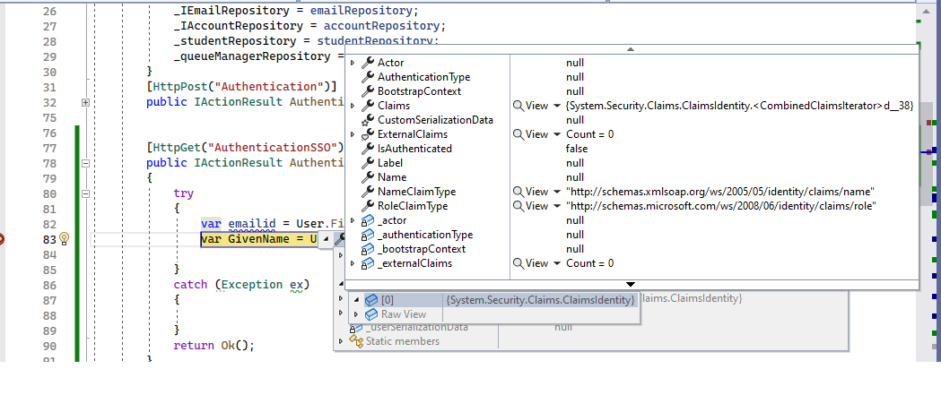This screenshot has height=412, width=941.
Task: Click the View link in the RoleClaimType row
Action: [537, 206]
